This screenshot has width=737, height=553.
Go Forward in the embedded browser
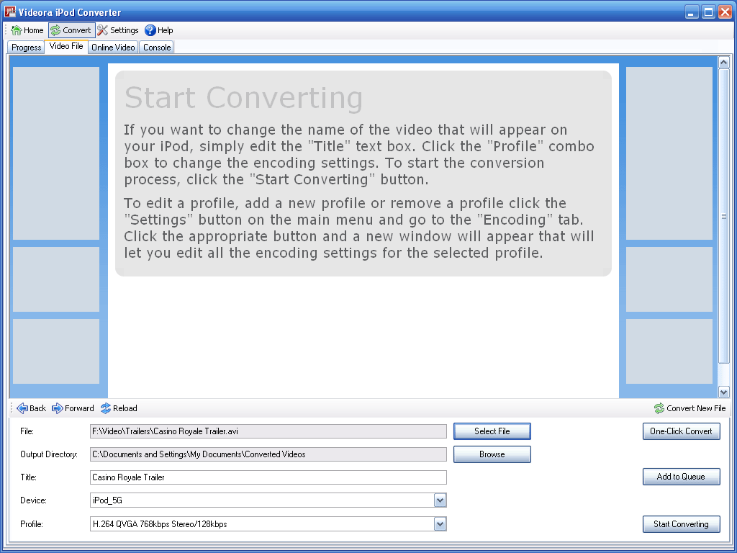coord(73,408)
